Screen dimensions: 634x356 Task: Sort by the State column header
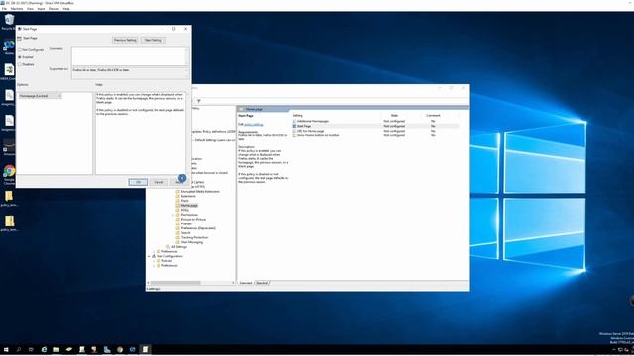[x=394, y=116]
